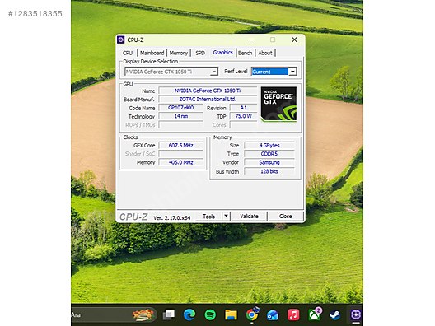Switch to the Mainboard tab
This screenshot has width=435, height=326.
(152, 53)
